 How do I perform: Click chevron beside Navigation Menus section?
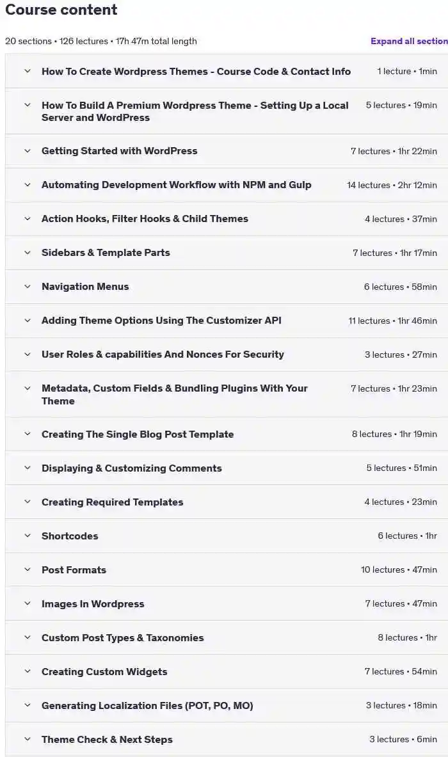pyautogui.click(x=28, y=287)
